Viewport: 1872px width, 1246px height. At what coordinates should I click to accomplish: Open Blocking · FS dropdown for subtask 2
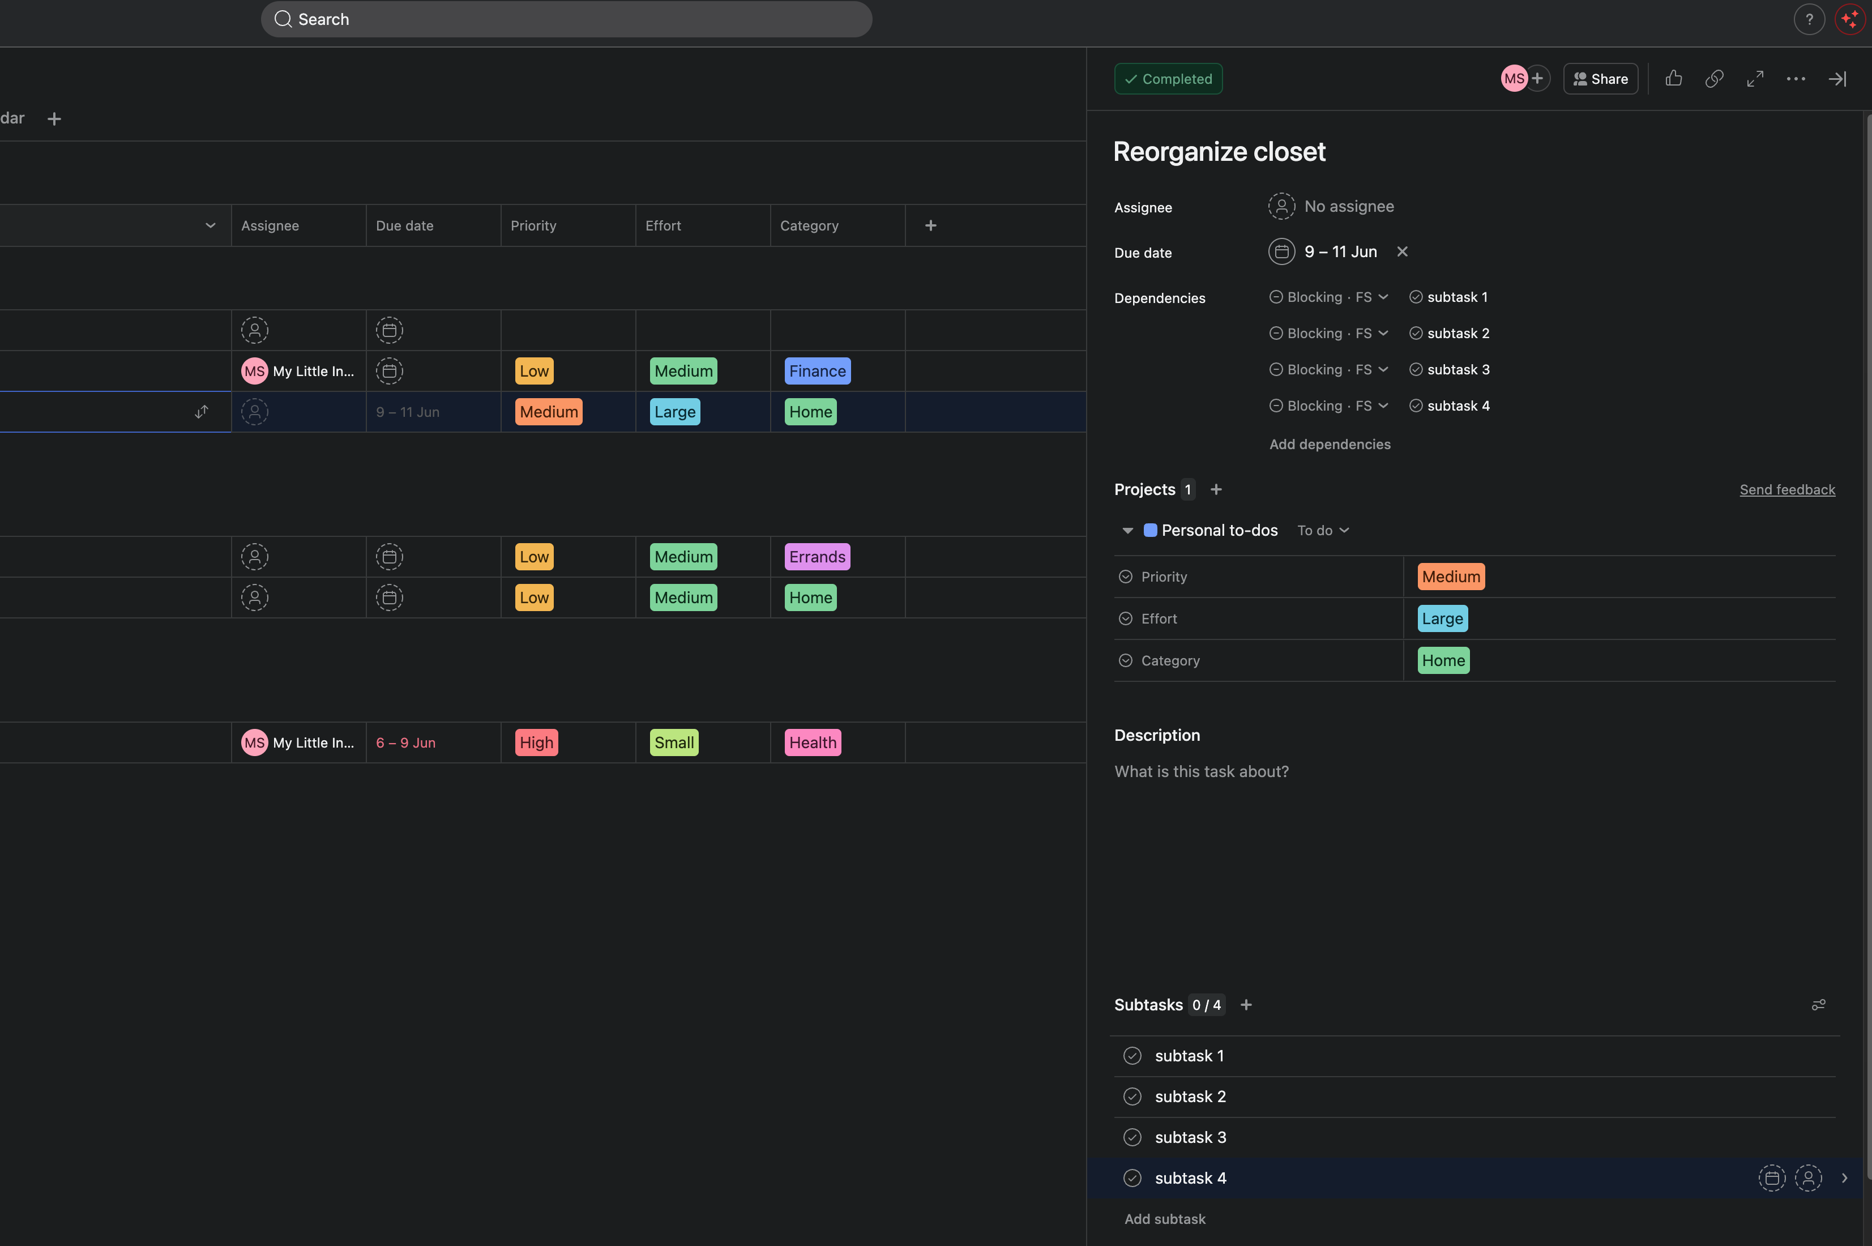[1329, 334]
